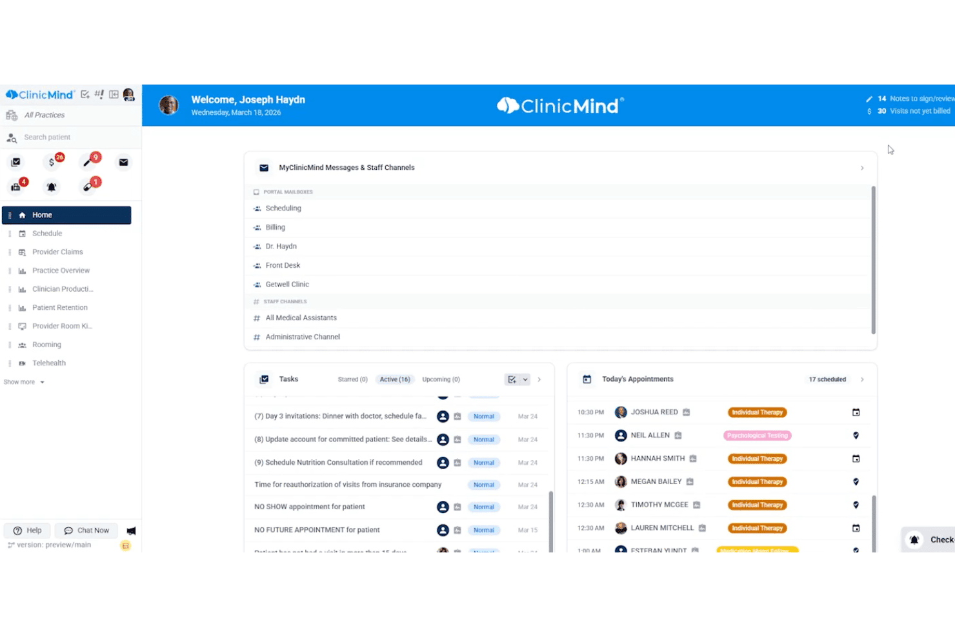Screen dimensions: 955x637
Task: Open Provider Room Kiosk in sidebar
Action: 67,327
